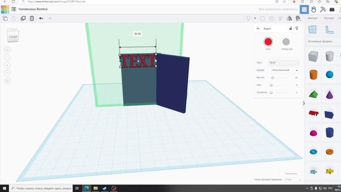Redo the last undone action
Image resolution: width=341 pixels, height=192 pixels.
(x=50, y=19)
